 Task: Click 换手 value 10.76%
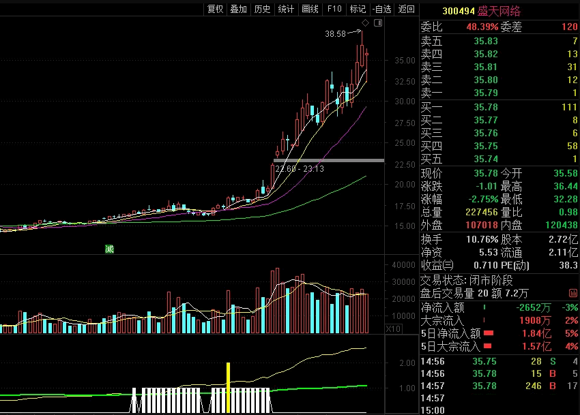click(x=482, y=239)
